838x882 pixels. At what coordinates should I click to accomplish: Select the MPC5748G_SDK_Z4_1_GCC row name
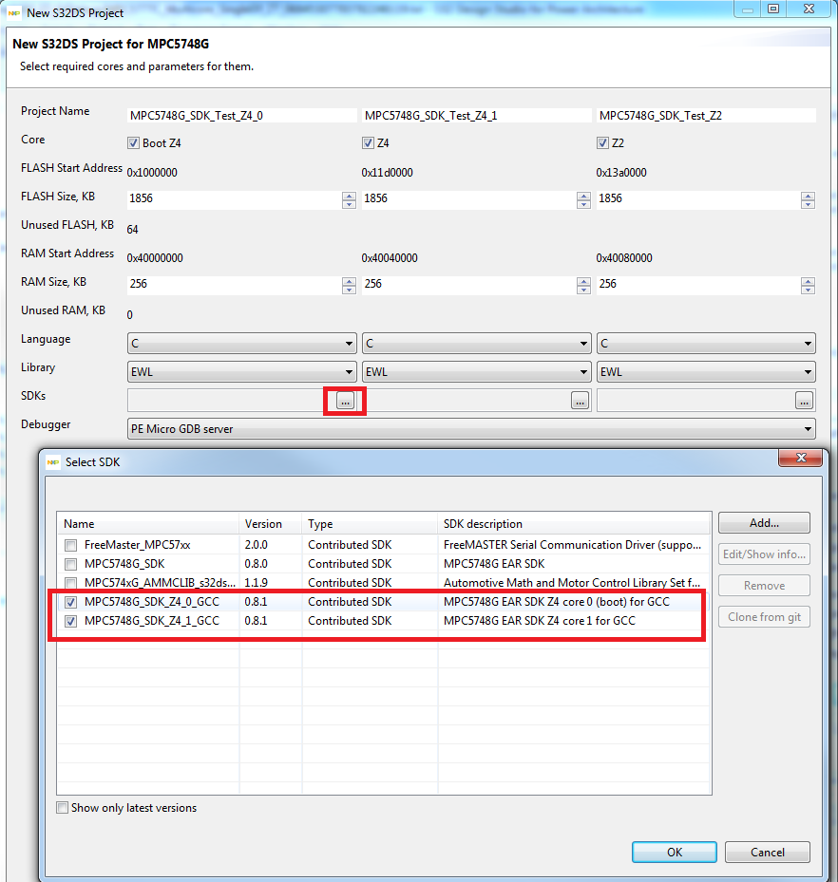tap(152, 621)
